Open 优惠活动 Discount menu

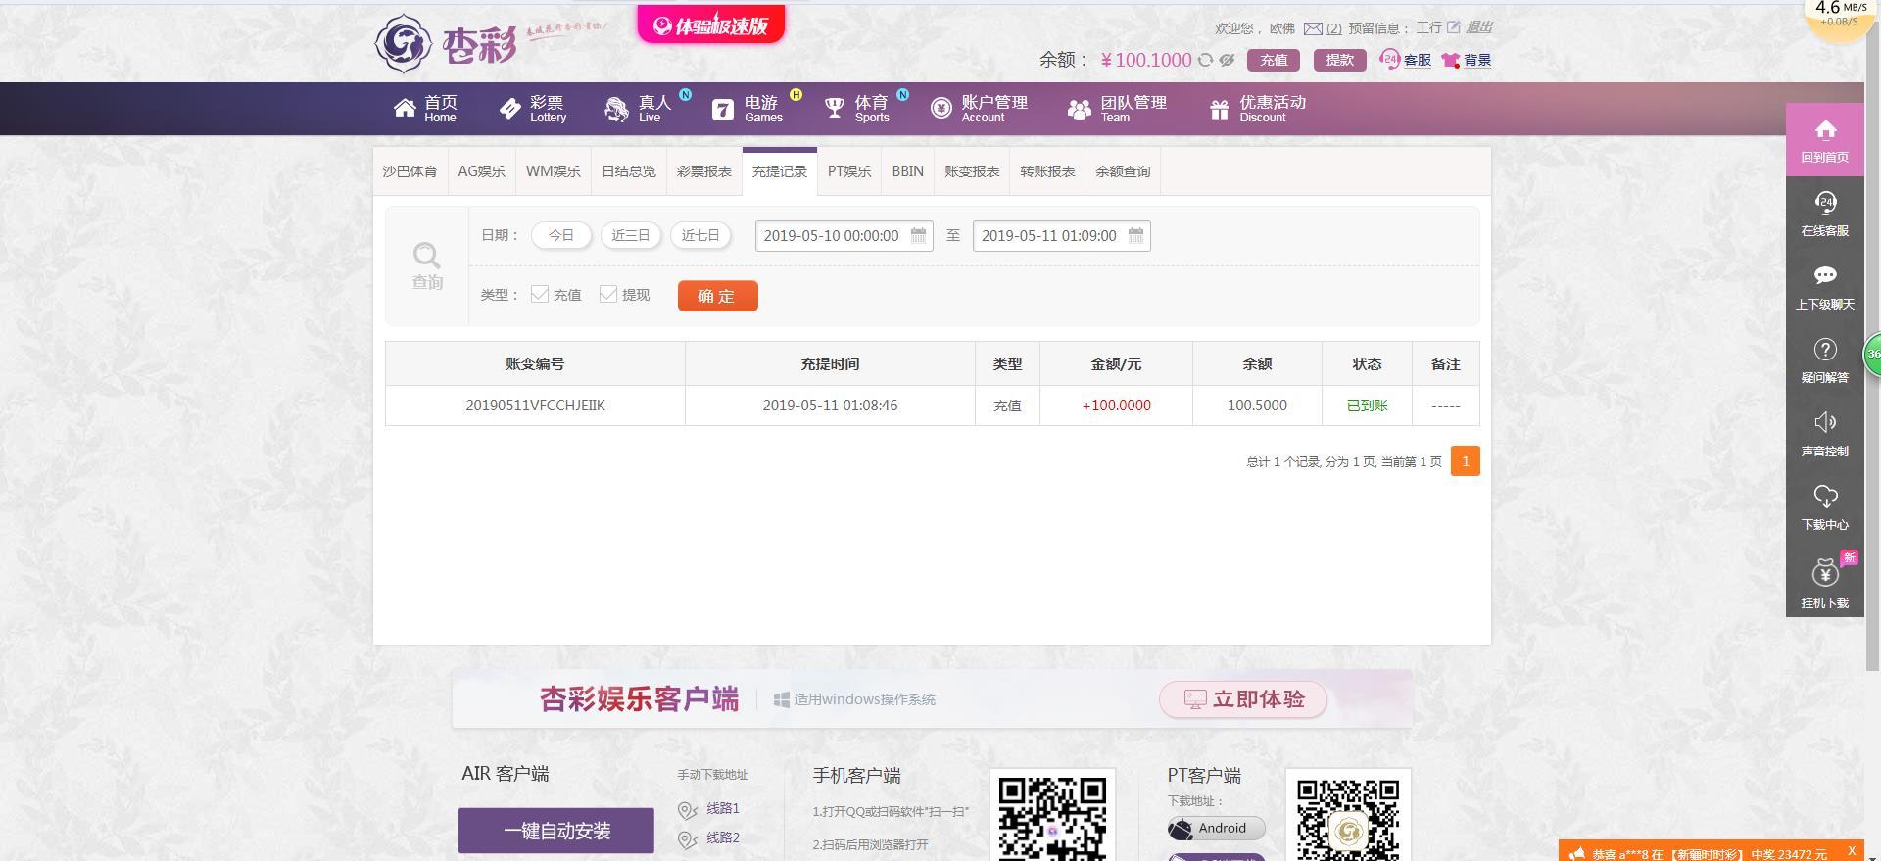click(1258, 109)
